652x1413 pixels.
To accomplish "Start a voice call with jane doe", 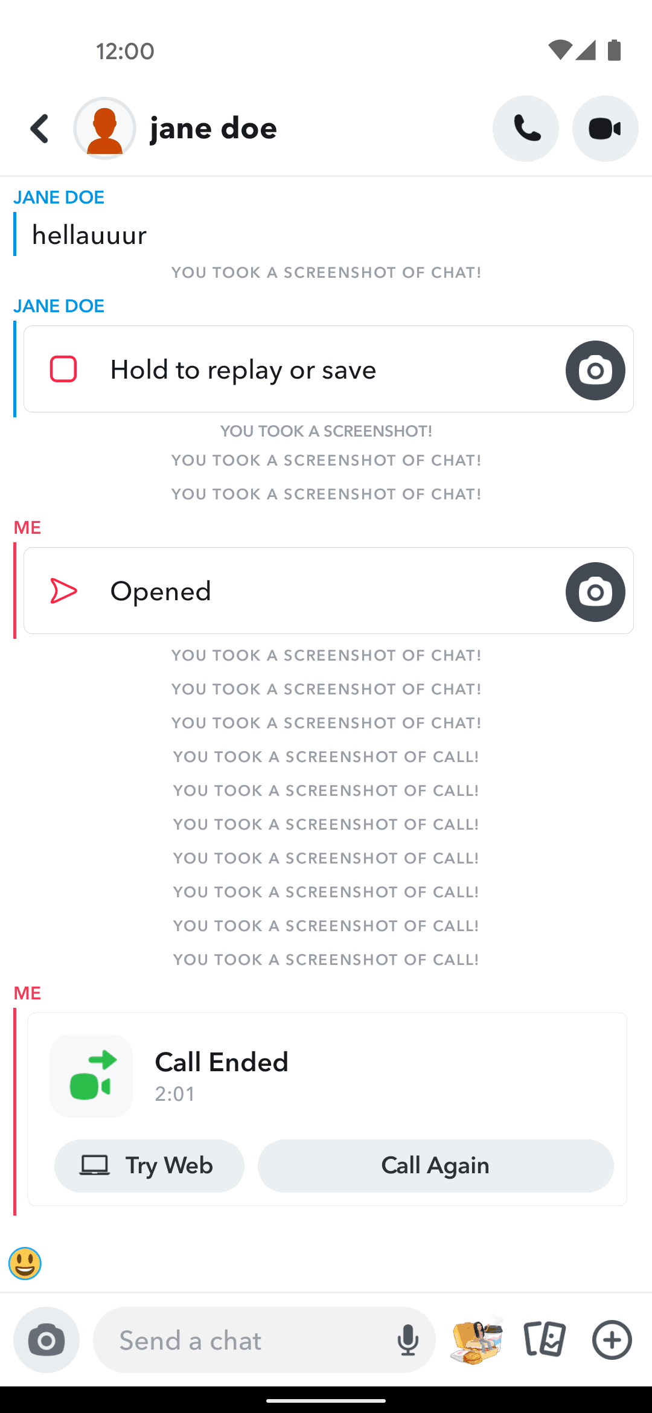I will (x=526, y=129).
